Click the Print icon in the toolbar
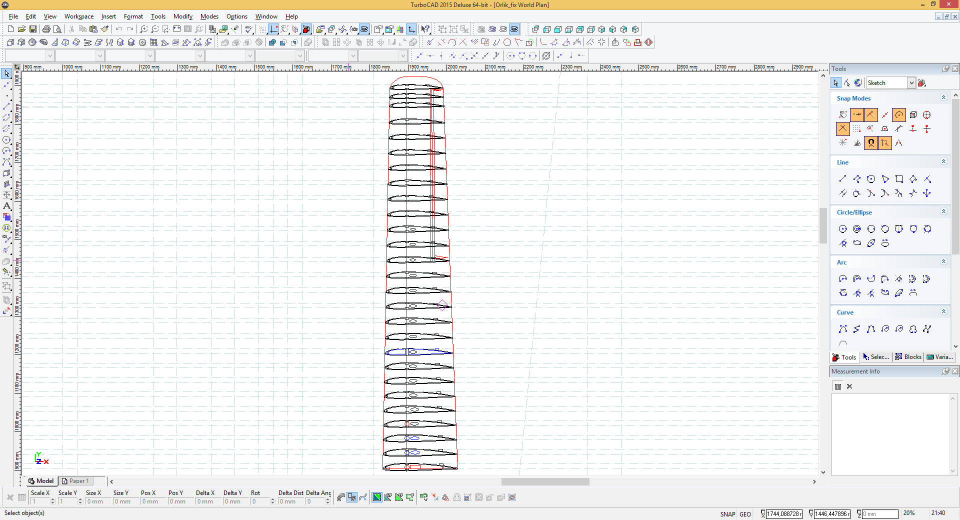Image resolution: width=960 pixels, height=520 pixels. click(46, 29)
